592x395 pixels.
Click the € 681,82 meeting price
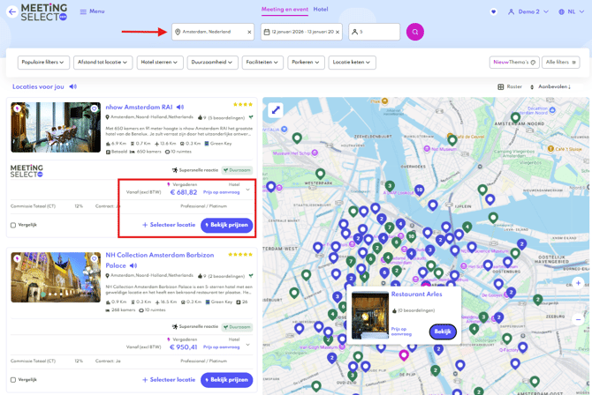(184, 192)
